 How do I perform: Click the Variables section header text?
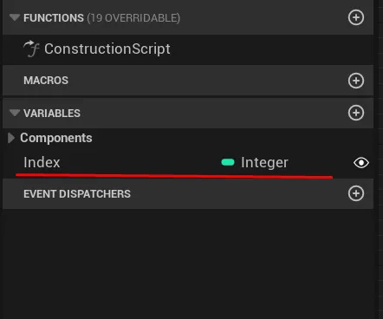(x=52, y=114)
